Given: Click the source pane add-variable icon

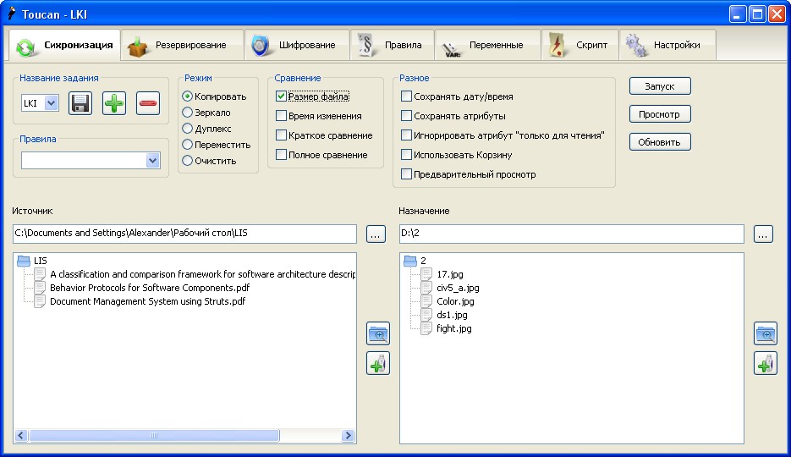Looking at the screenshot, I should coord(377,364).
